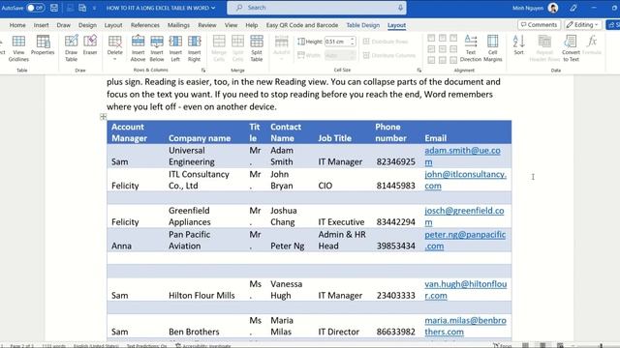Open peter.ng@panpacific.com email link
Screen dimensions: 620x348
(465, 241)
